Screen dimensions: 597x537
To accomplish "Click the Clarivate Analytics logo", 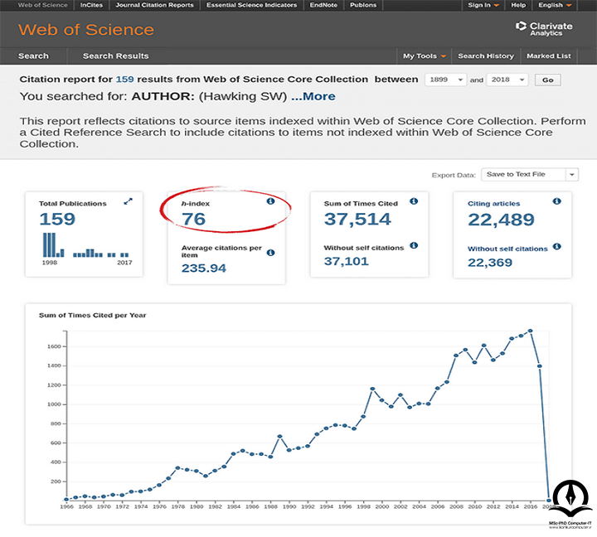I will coord(544,29).
